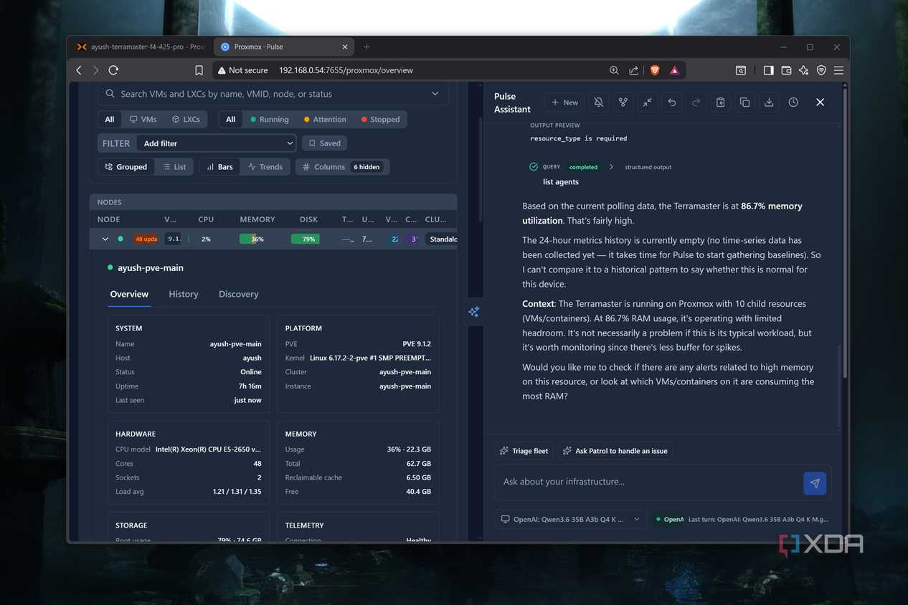Open the branch/fork icon in Pulse Assistant
The image size is (908, 605).
coord(623,103)
